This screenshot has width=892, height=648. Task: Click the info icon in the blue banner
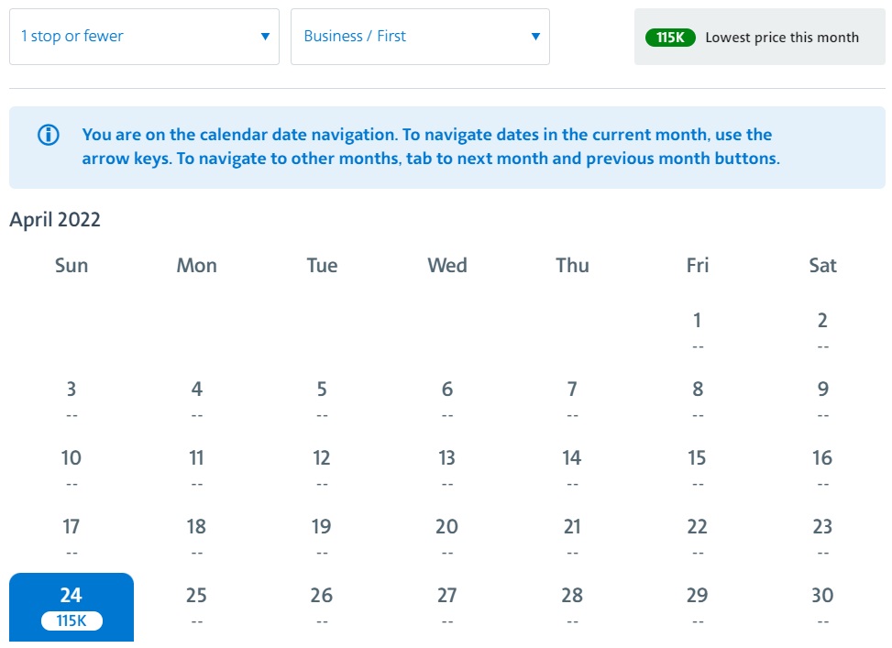49,135
